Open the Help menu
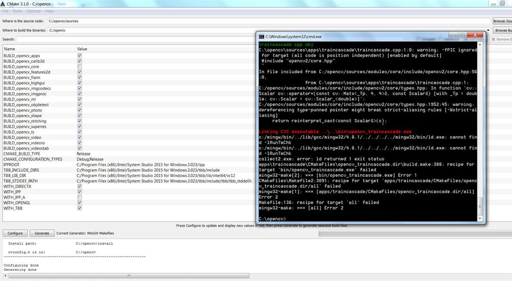512x281 pixels. (49, 11)
